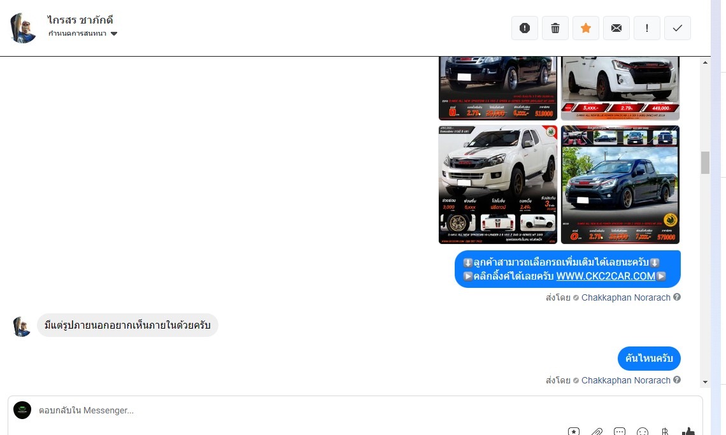
Task: Click the spam report exclamation circle icon
Action: [x=525, y=28]
